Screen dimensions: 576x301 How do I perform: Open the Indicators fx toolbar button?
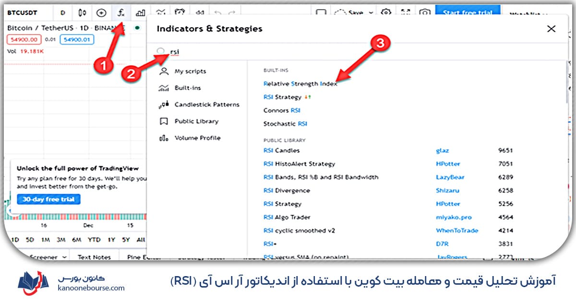pos(121,13)
